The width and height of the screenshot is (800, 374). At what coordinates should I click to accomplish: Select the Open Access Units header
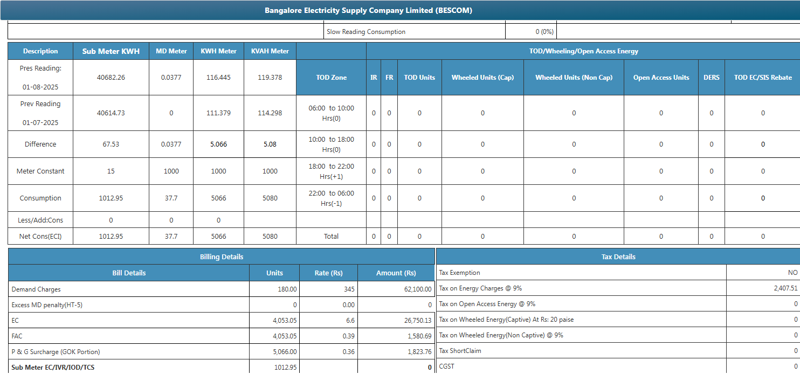tap(661, 78)
